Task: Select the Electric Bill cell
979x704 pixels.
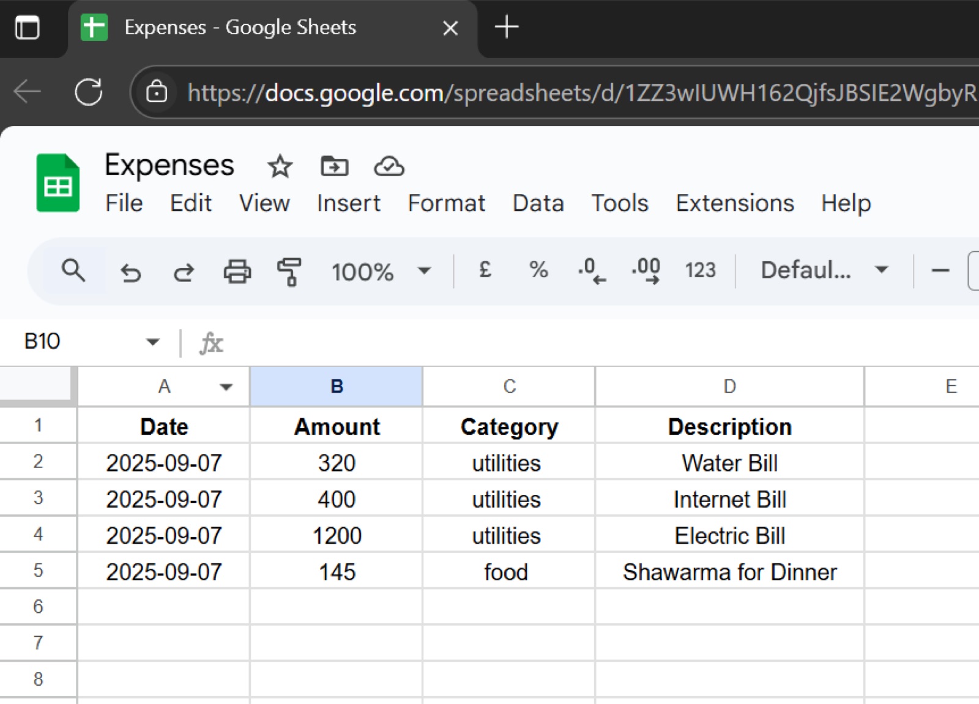Action: [730, 535]
